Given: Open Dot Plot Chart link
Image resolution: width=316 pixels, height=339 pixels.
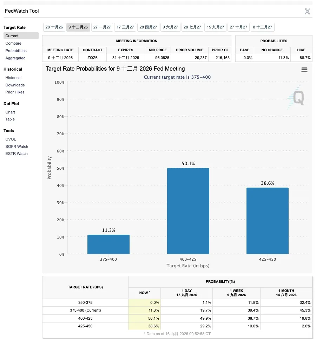Looking at the screenshot, I should tap(10, 112).
